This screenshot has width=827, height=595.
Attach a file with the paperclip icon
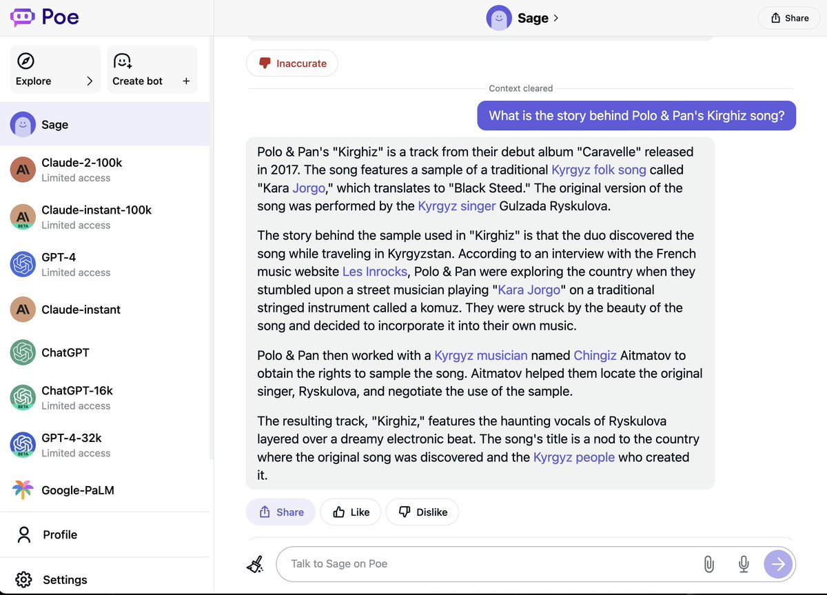coord(708,564)
